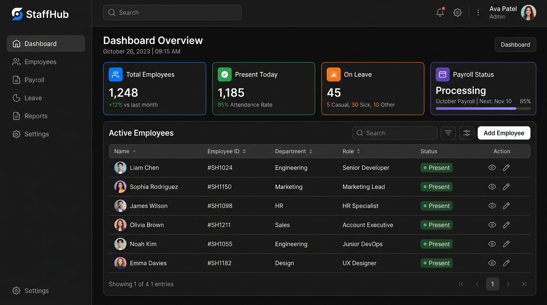Open Settings at sidebar bottom
The image size is (547, 305).
(31, 291)
